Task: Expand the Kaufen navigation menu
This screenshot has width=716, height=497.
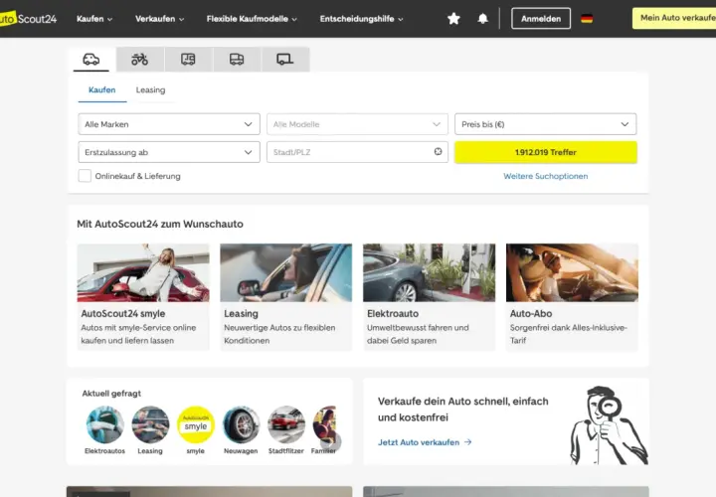Action: (x=94, y=19)
